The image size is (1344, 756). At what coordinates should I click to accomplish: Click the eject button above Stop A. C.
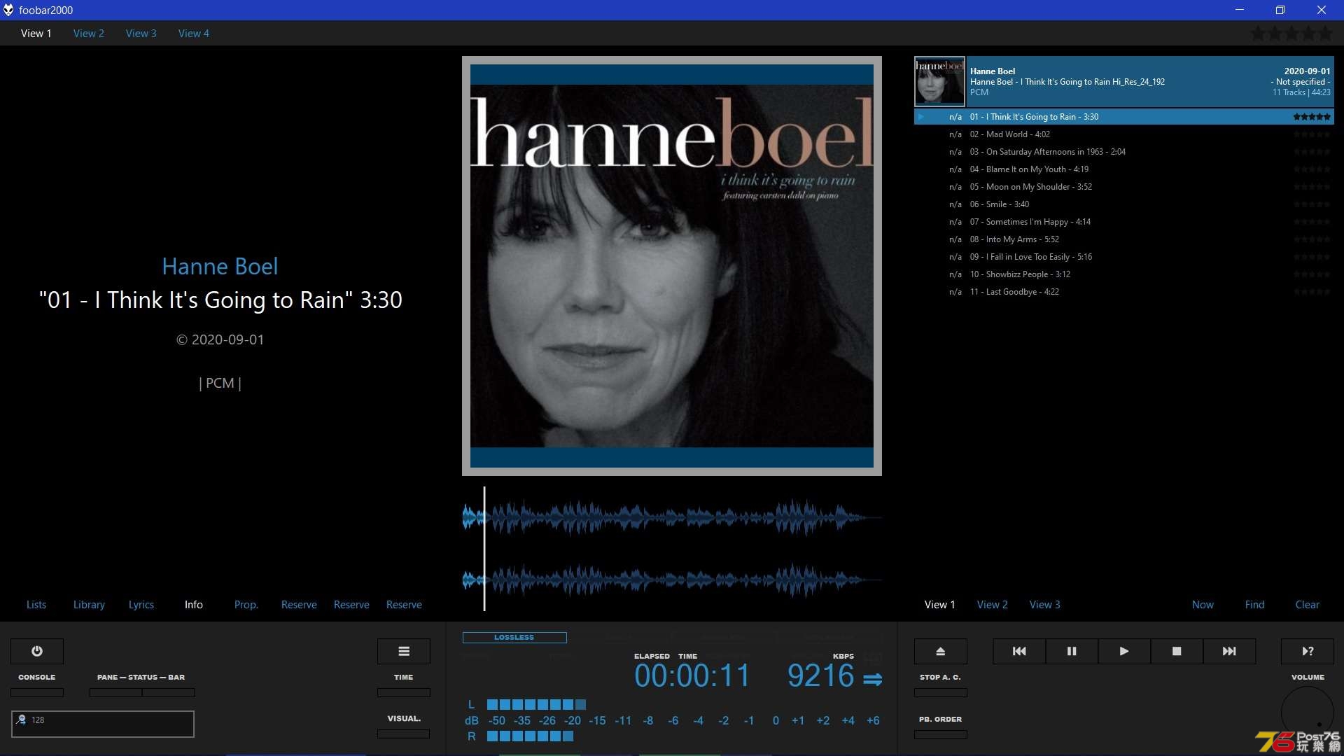[x=941, y=651]
